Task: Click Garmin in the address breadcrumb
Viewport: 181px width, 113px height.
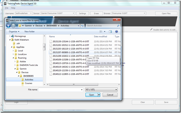Action: coord(28,26)
